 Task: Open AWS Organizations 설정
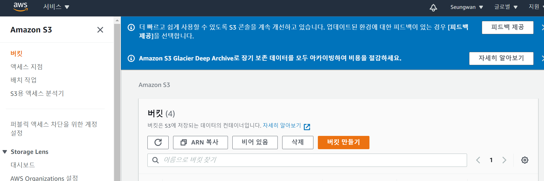coord(44,178)
